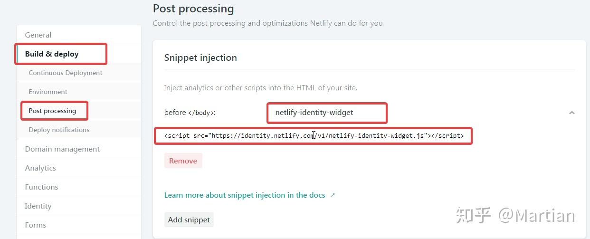Select Build & deploy in sidebar
590x239 pixels.
pyautogui.click(x=52, y=54)
